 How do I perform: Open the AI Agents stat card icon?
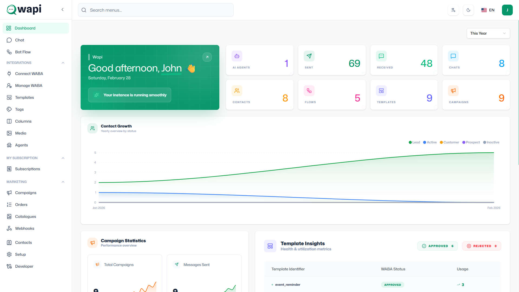[237, 56]
